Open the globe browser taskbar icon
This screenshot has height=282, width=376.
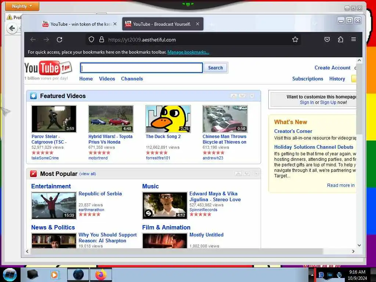tap(78, 275)
